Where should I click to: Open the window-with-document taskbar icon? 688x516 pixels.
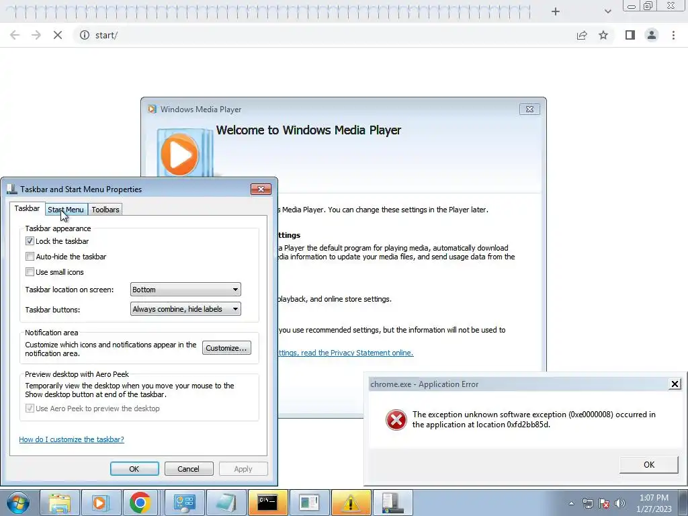coord(309,503)
